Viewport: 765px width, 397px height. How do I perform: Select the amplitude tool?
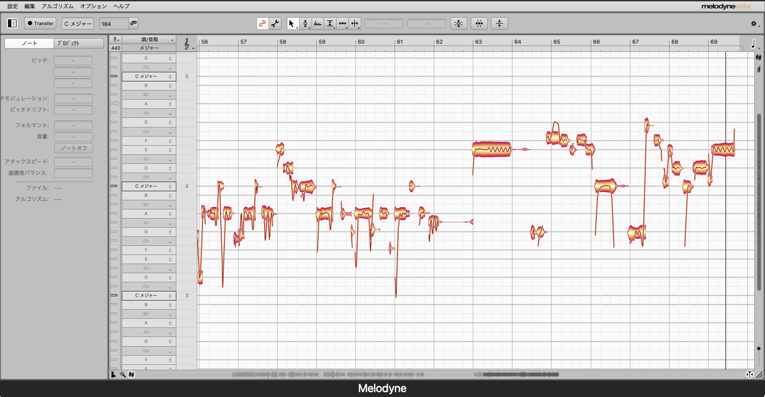pos(330,24)
